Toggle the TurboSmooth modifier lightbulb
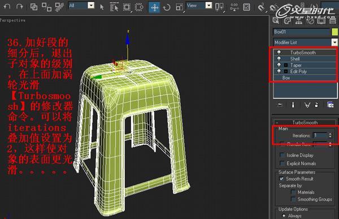The image size is (339, 219). [x=279, y=53]
